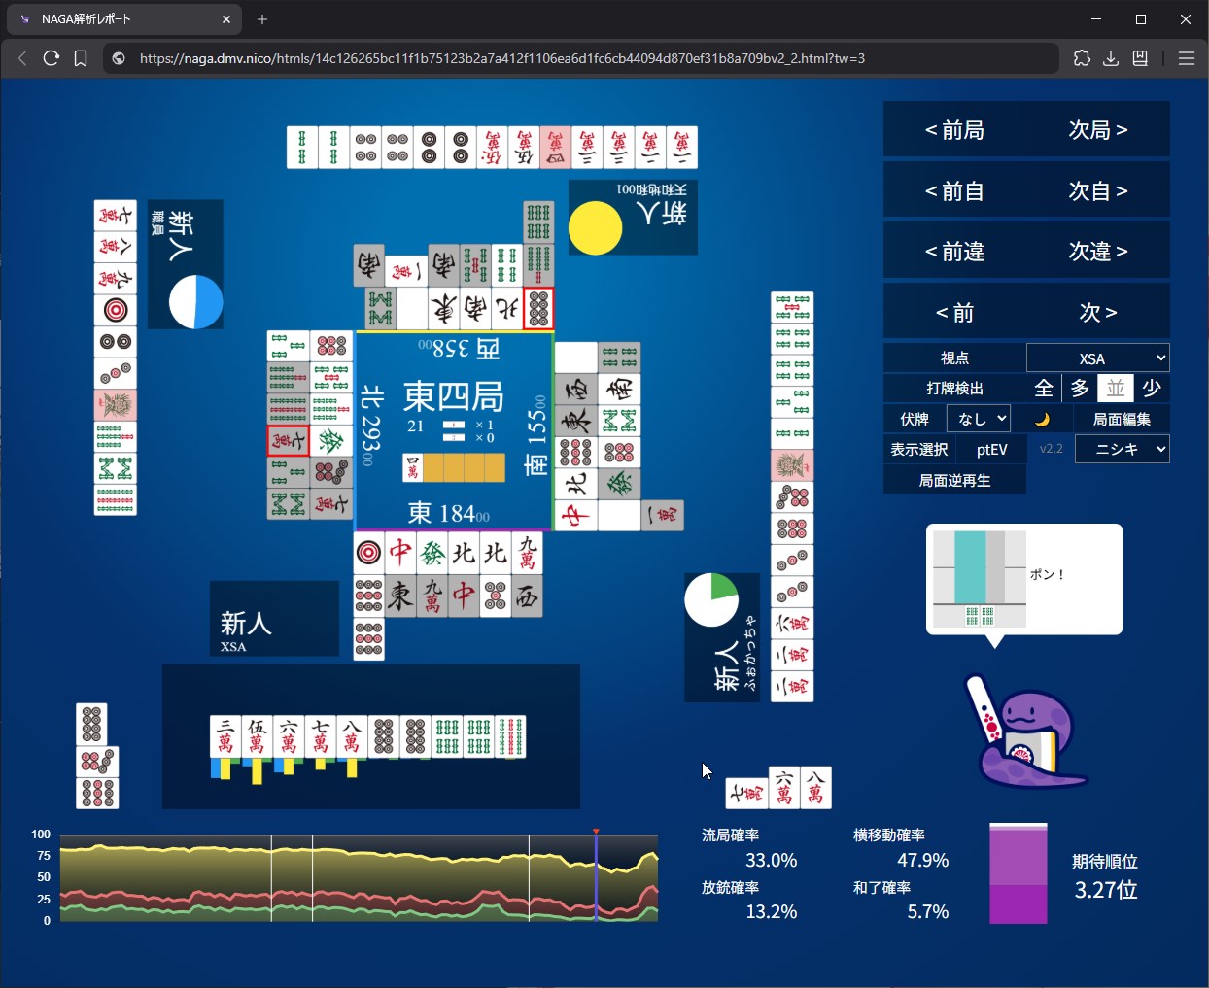Set discard detection to 少
The height and width of the screenshot is (988, 1209).
tap(1152, 389)
